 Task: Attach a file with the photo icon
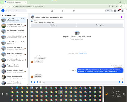[35, 82]
